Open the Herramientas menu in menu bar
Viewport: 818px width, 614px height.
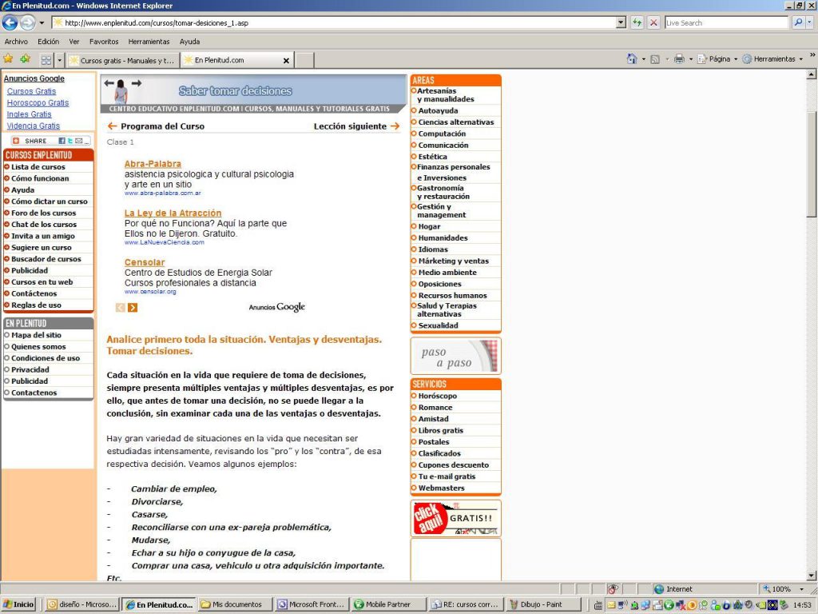pos(149,42)
